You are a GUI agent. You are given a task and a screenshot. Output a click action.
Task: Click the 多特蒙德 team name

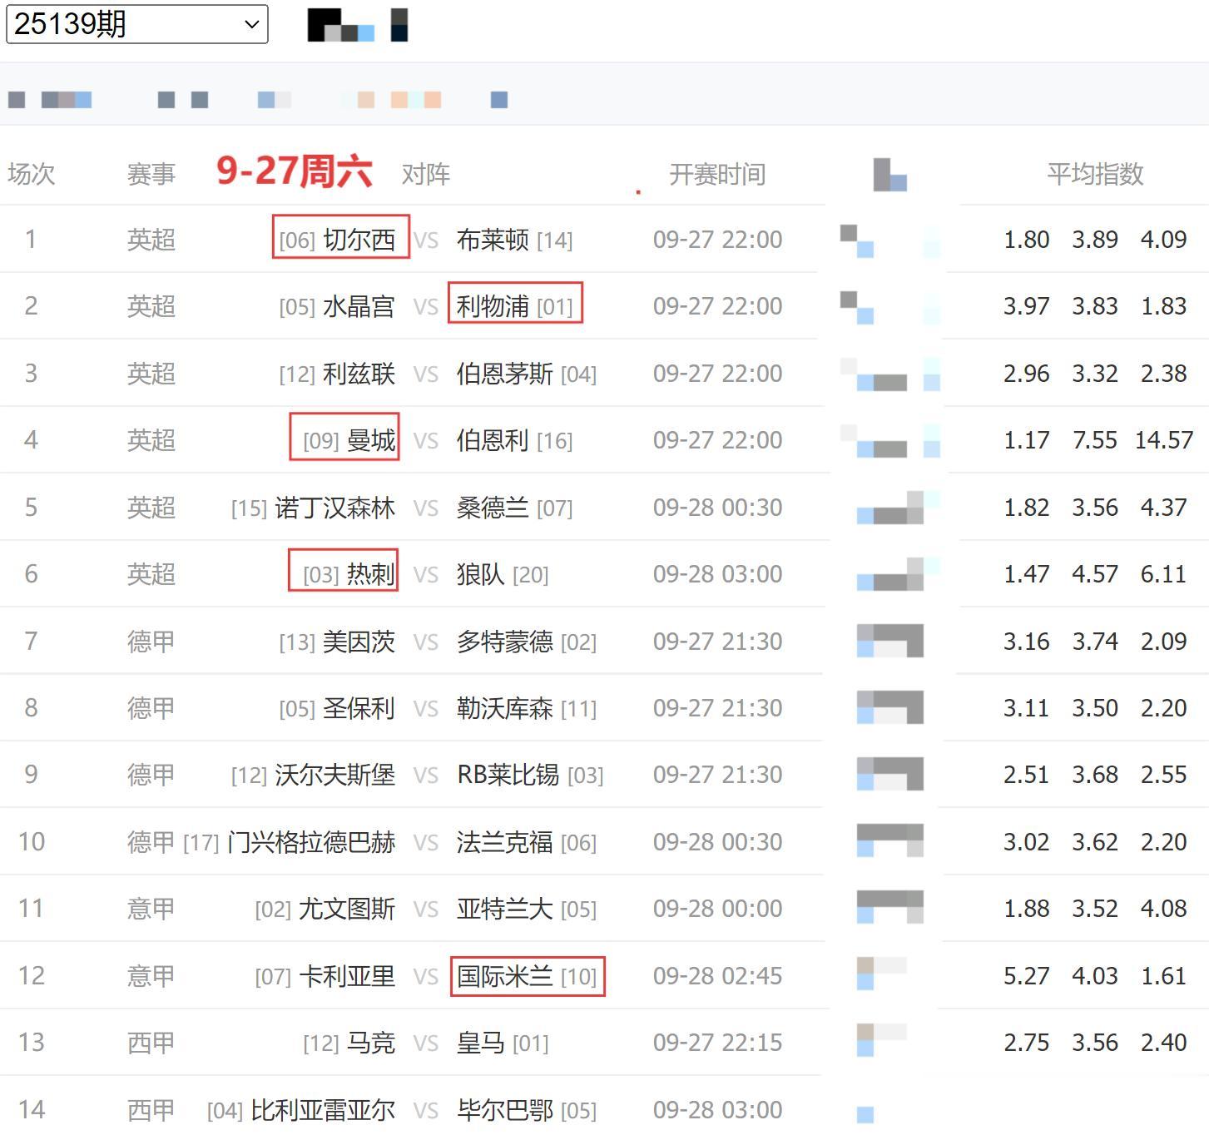[x=504, y=642]
